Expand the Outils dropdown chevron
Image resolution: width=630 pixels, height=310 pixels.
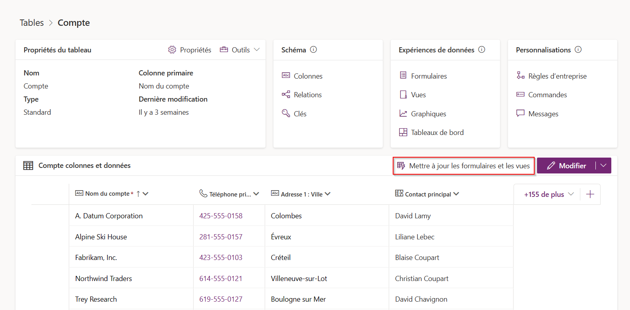(257, 50)
